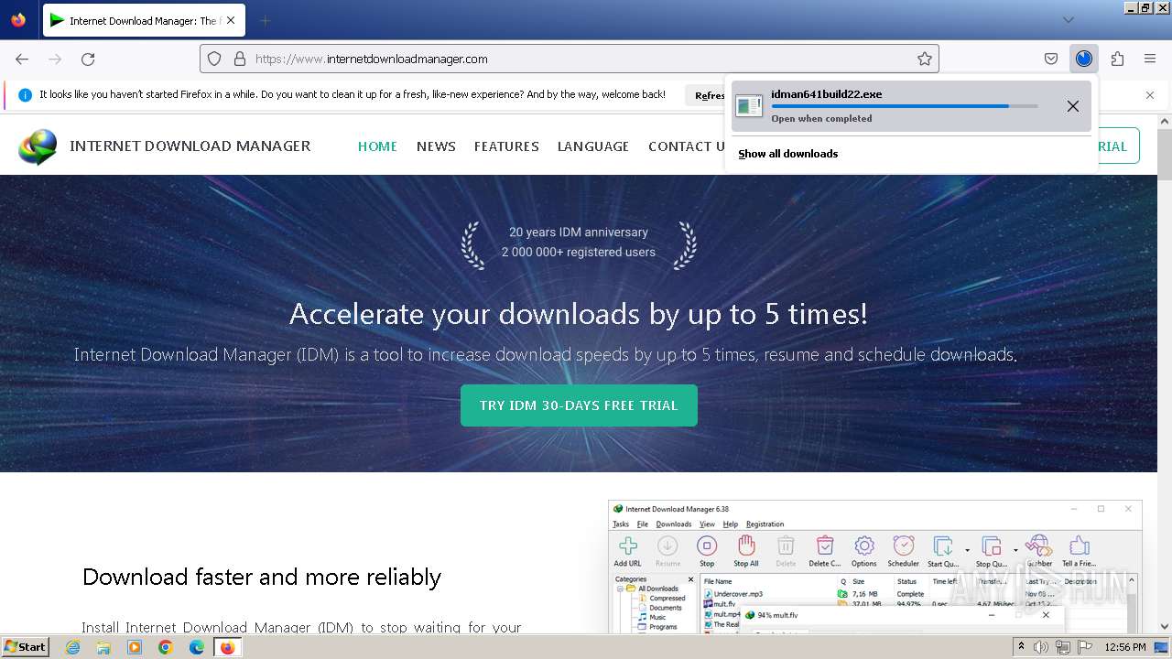This screenshot has width=1172, height=659.
Task: Click the Action Center flag icon
Action: (x=1085, y=647)
